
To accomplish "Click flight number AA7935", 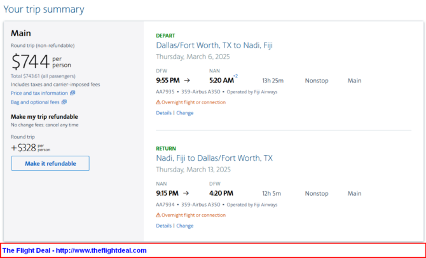I will coord(165,92).
